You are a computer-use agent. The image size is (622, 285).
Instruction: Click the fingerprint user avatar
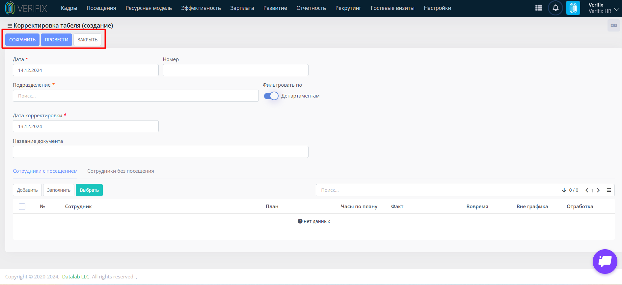coord(573,8)
